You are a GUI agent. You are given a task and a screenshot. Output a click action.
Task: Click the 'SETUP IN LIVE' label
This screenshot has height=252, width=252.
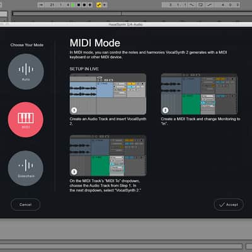point(84,69)
